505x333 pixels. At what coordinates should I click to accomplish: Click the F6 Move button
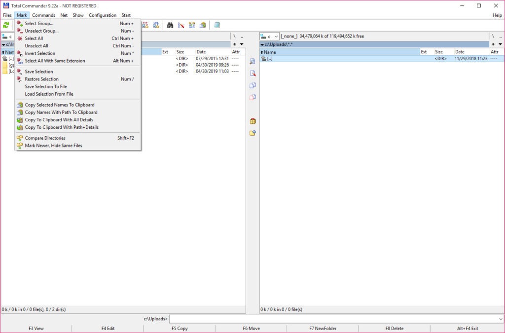(x=251, y=329)
